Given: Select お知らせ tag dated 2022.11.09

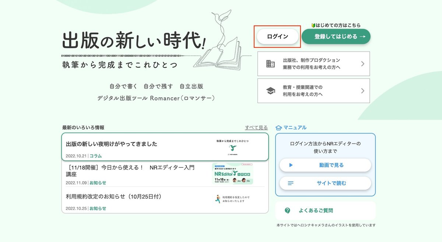Looking at the screenshot, I should (x=98, y=183).
